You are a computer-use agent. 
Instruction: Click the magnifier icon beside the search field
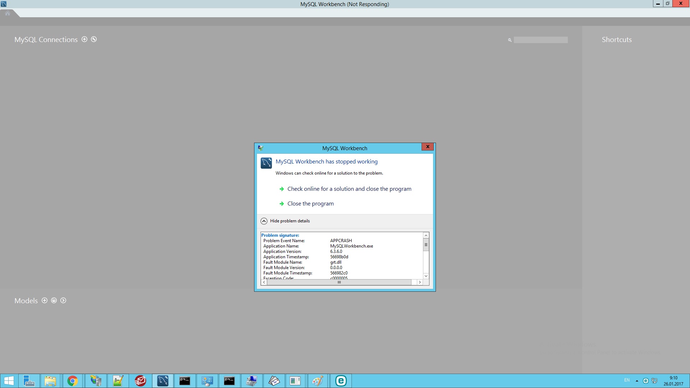(x=510, y=40)
